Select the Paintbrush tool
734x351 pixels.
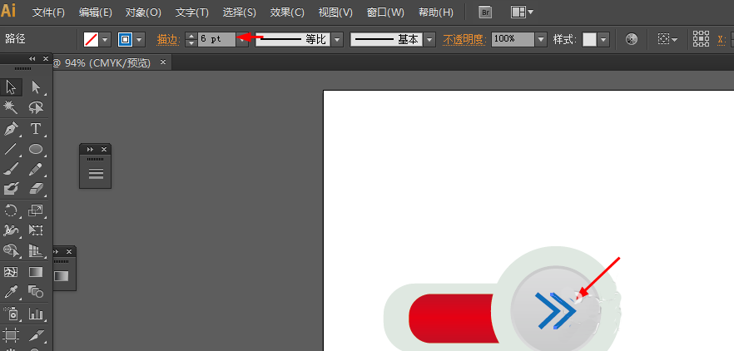click(x=11, y=169)
